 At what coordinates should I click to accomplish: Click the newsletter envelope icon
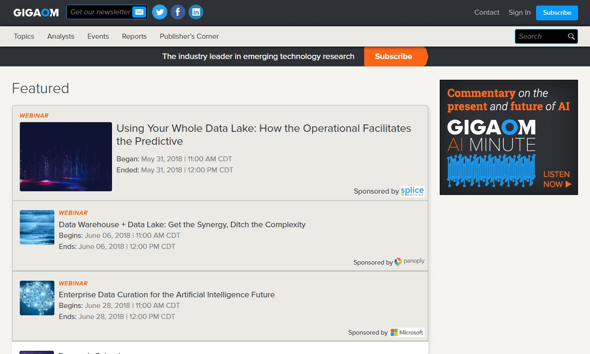139,12
